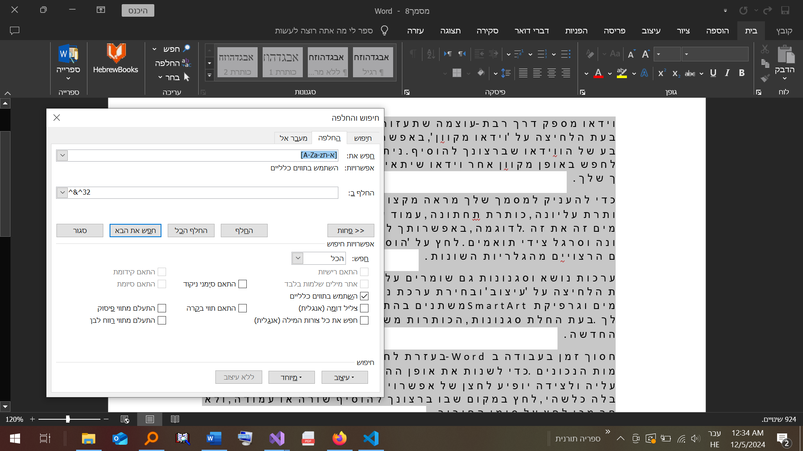This screenshot has width=803, height=451.
Task: Click the Paste clipboard icon
Action: coord(785,54)
